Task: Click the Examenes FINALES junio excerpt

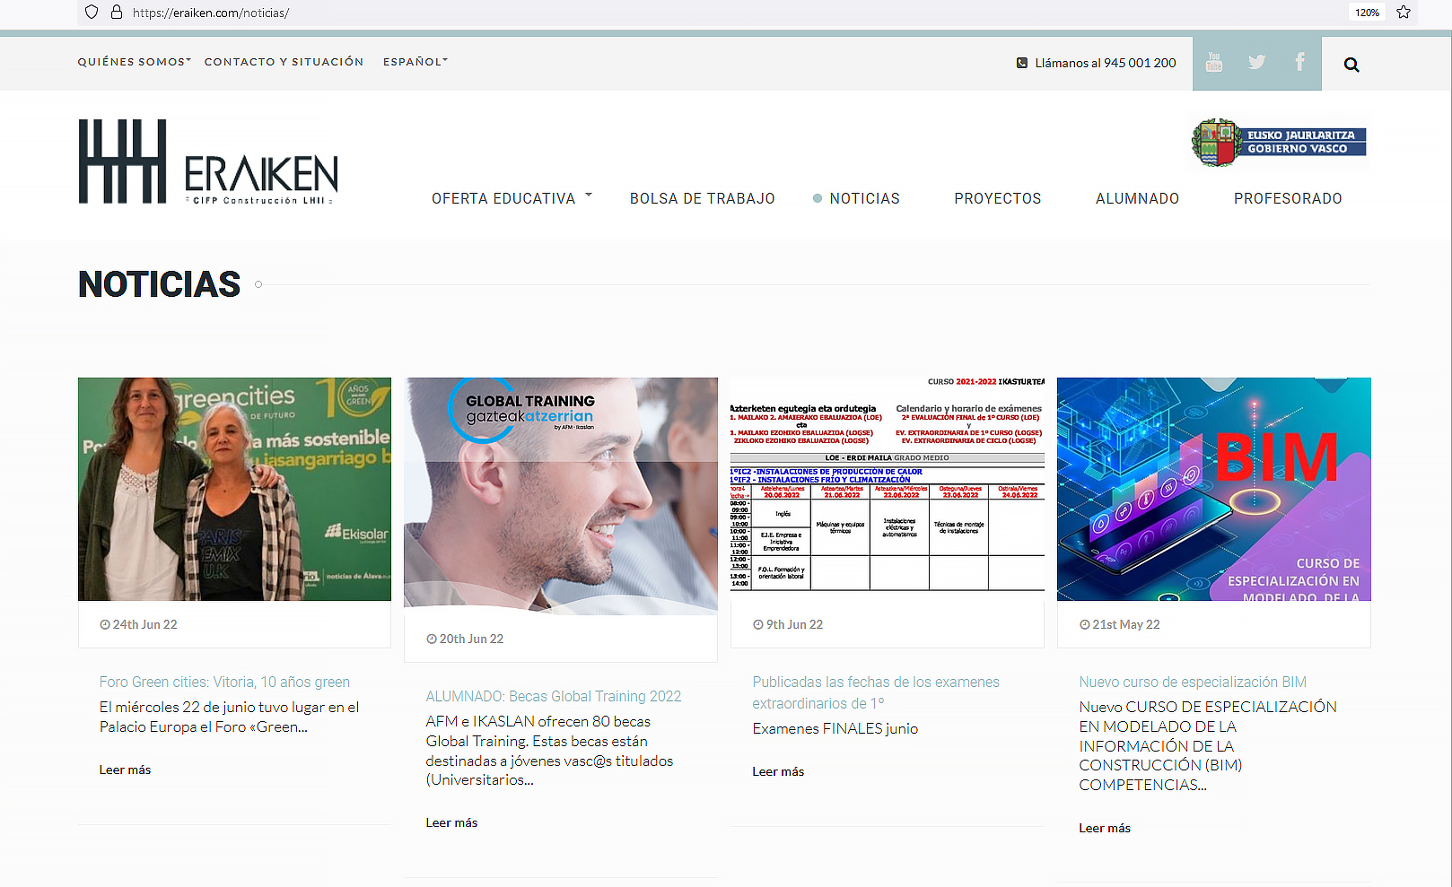Action: click(x=835, y=728)
